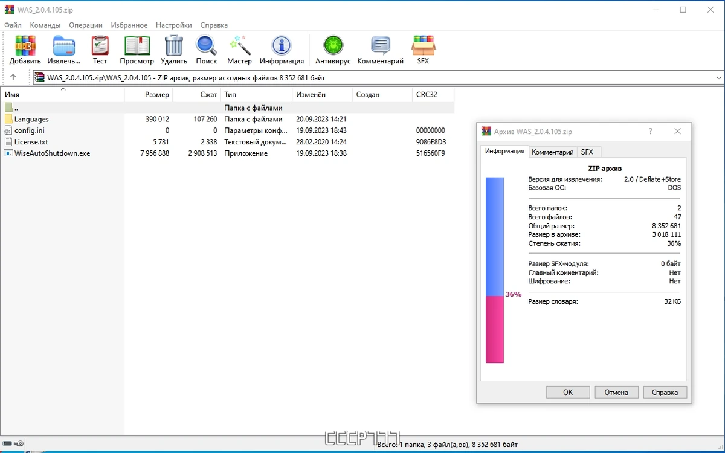
Task: Click the OK button
Action: [x=568, y=392]
